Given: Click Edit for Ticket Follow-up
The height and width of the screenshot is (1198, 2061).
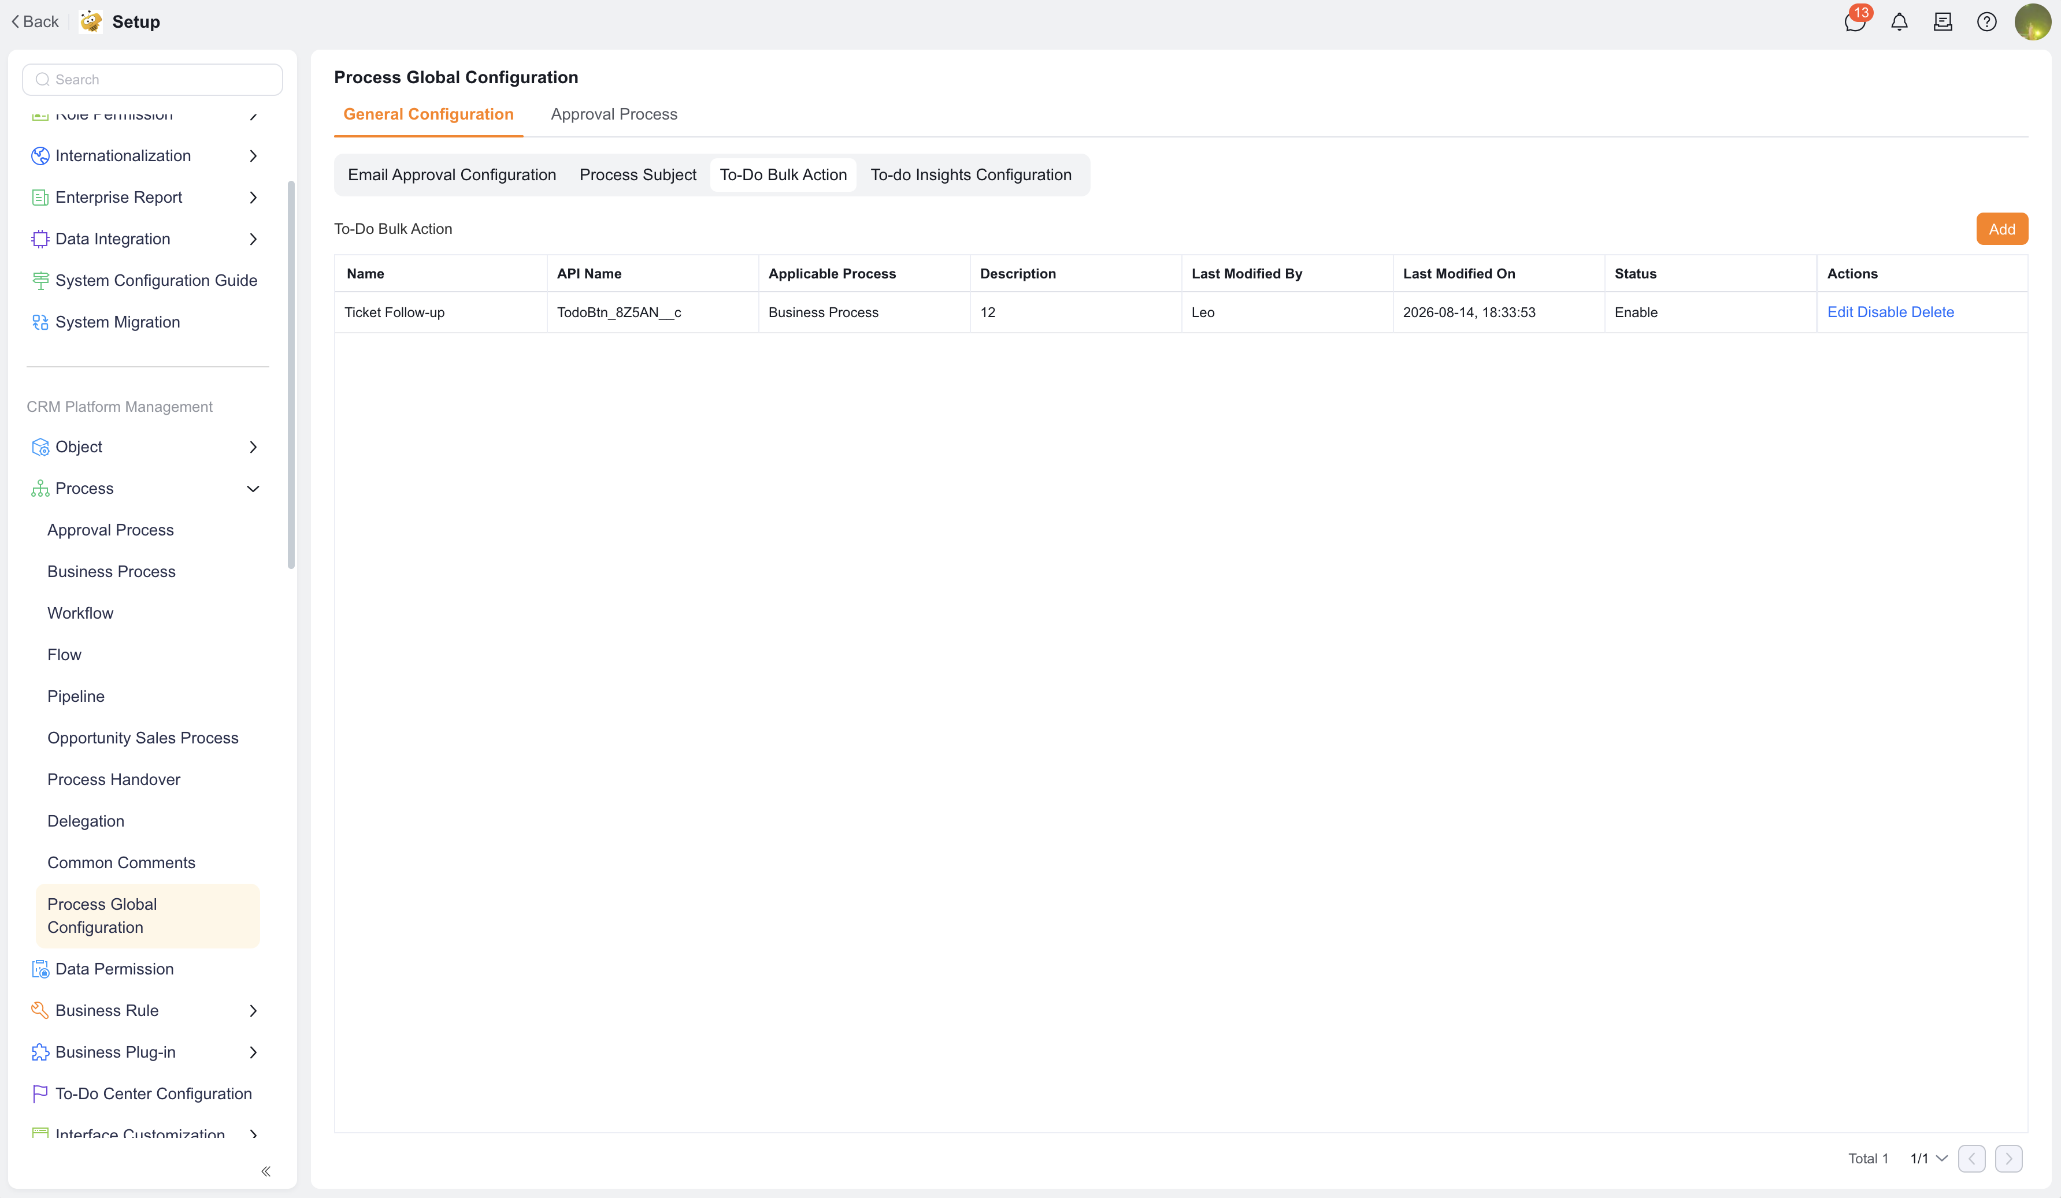Looking at the screenshot, I should point(1840,312).
